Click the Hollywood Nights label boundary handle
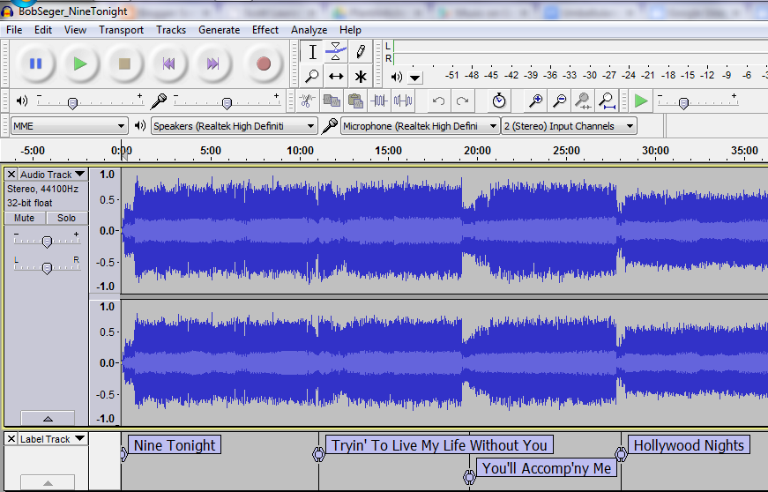The height and width of the screenshot is (492, 768). (x=621, y=454)
